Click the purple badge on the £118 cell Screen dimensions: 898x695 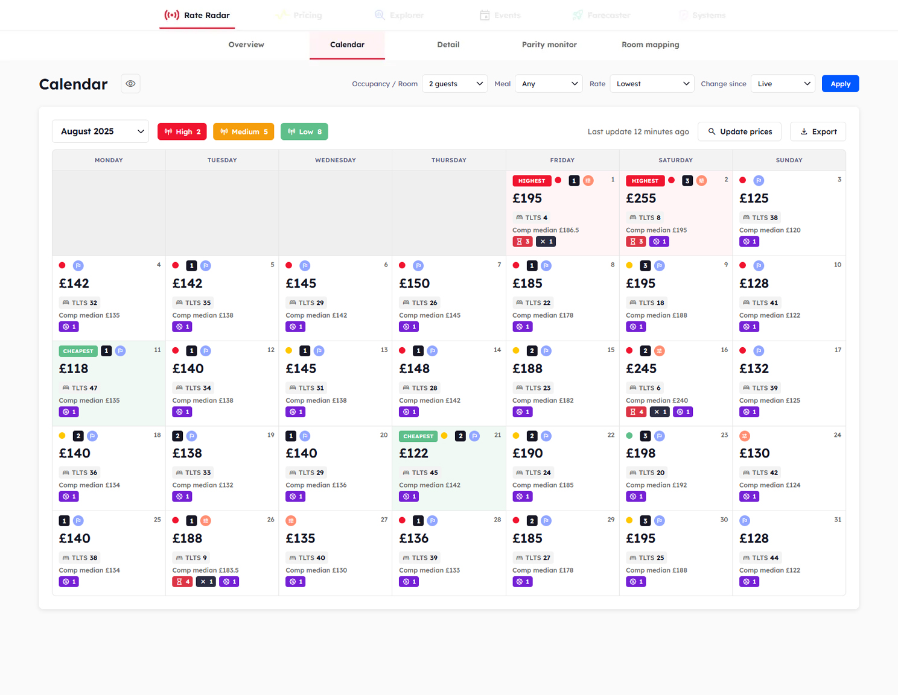point(69,412)
